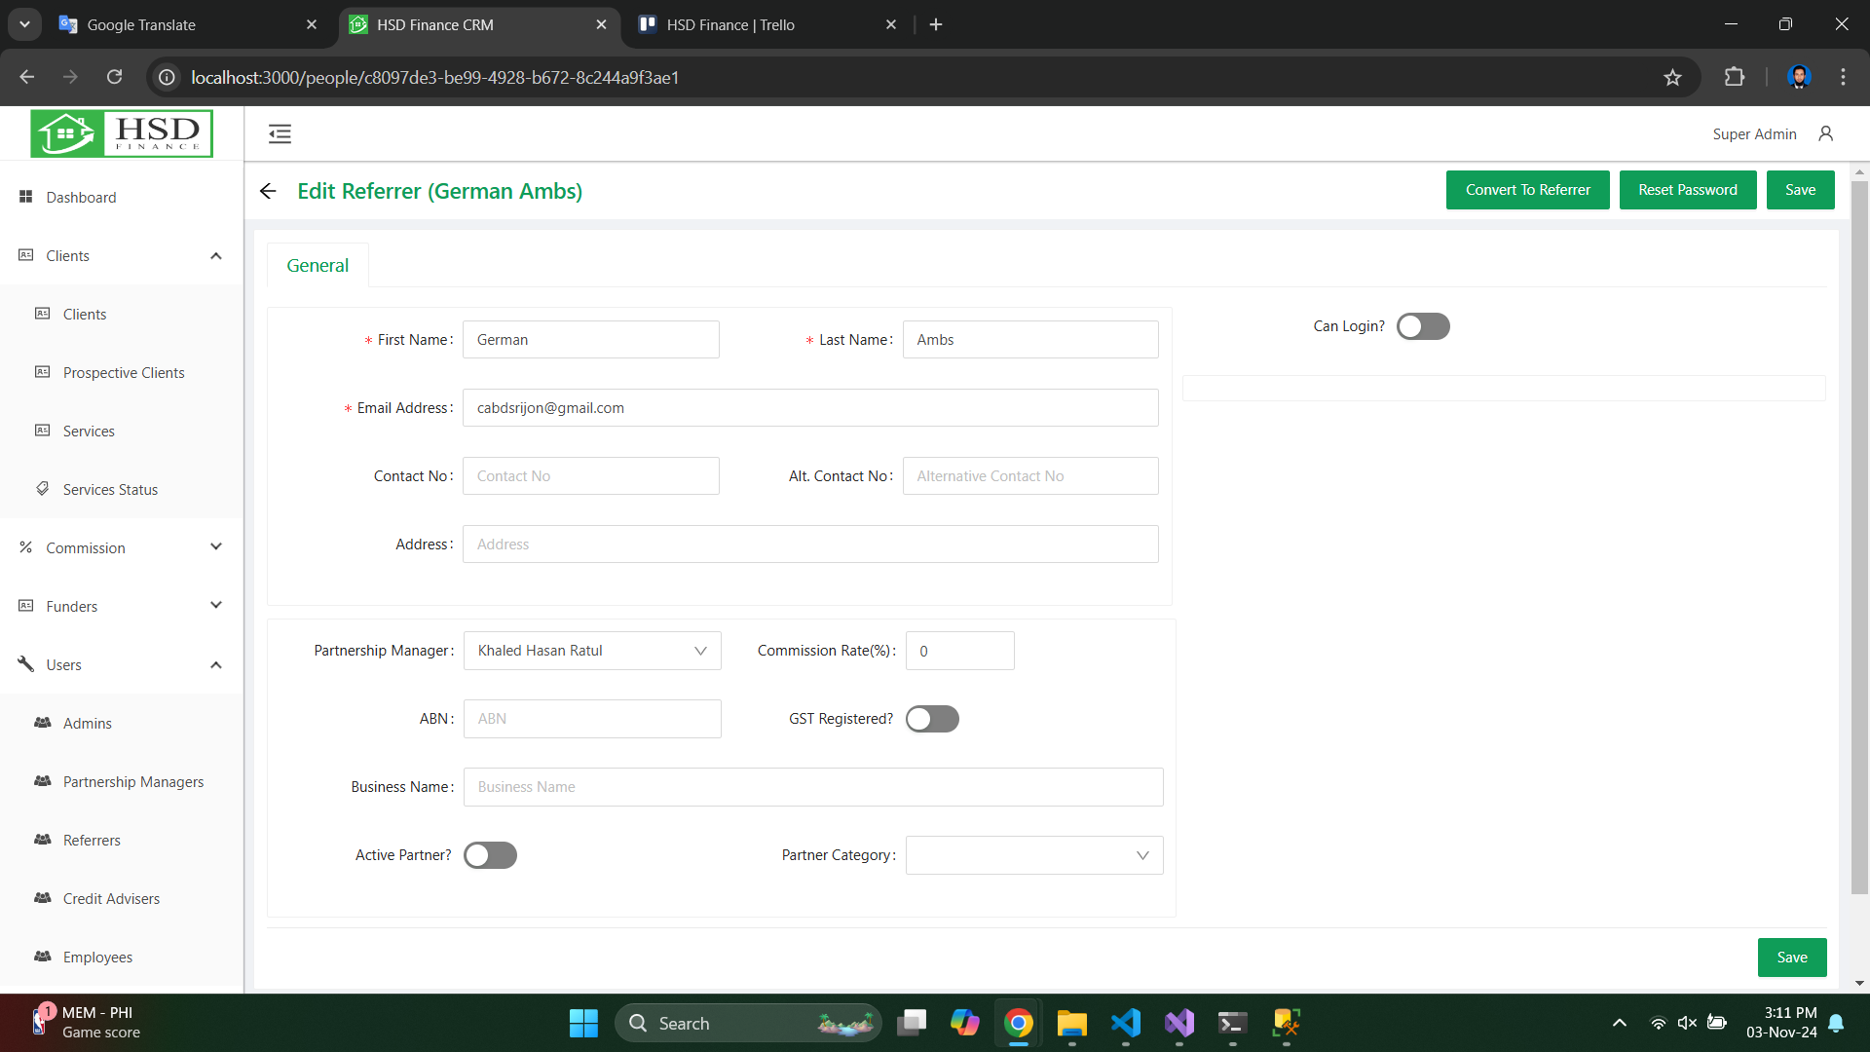1870x1052 pixels.
Task: Open the Partner Category dropdown
Action: coord(1033,855)
